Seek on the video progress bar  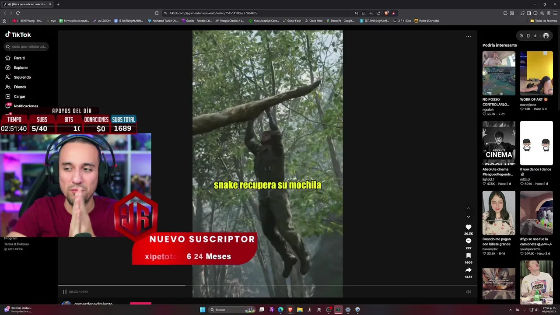click(267, 286)
